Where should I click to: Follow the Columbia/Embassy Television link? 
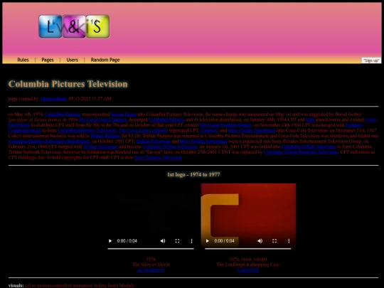click(87, 131)
